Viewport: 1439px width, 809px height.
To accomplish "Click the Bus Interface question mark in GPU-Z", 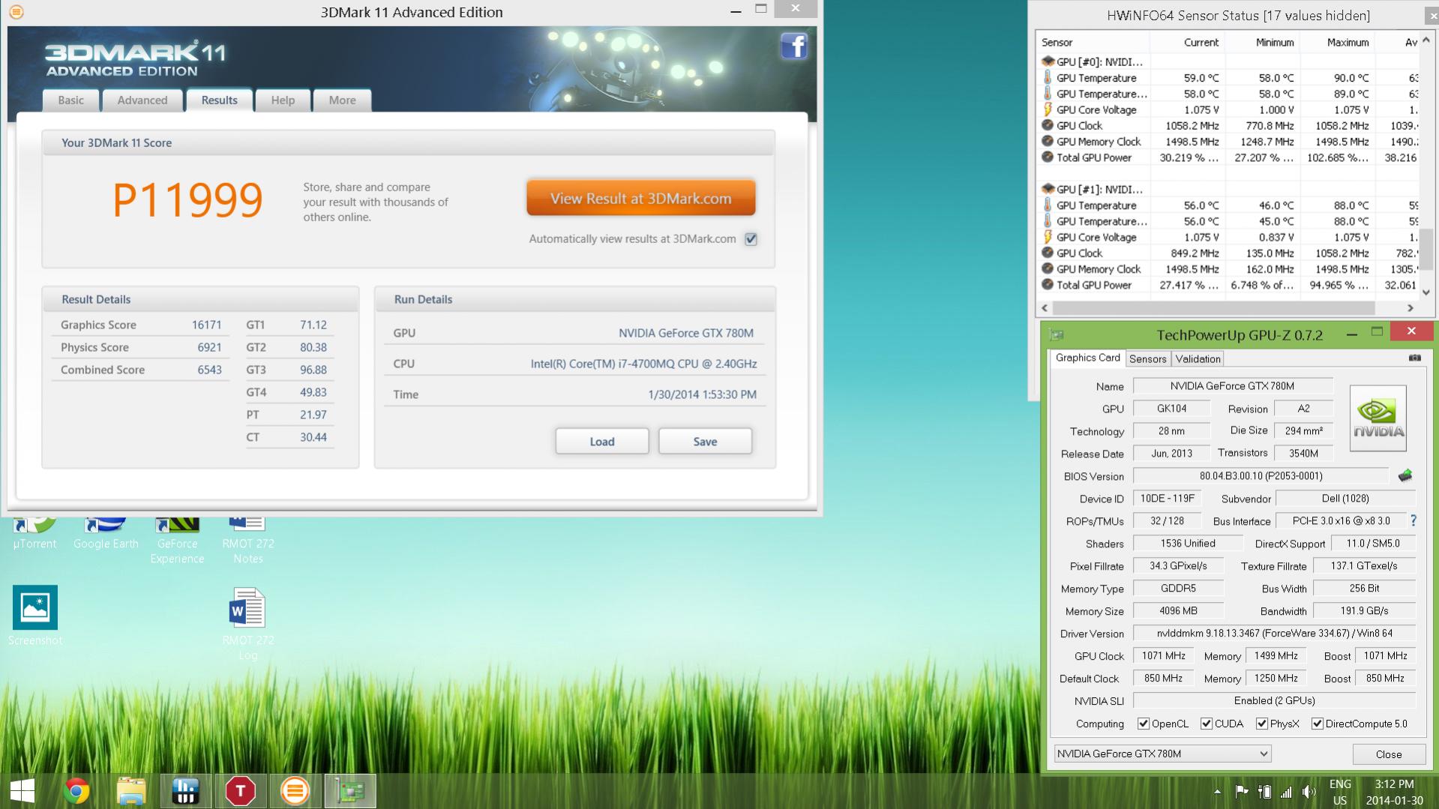I will (x=1414, y=520).
